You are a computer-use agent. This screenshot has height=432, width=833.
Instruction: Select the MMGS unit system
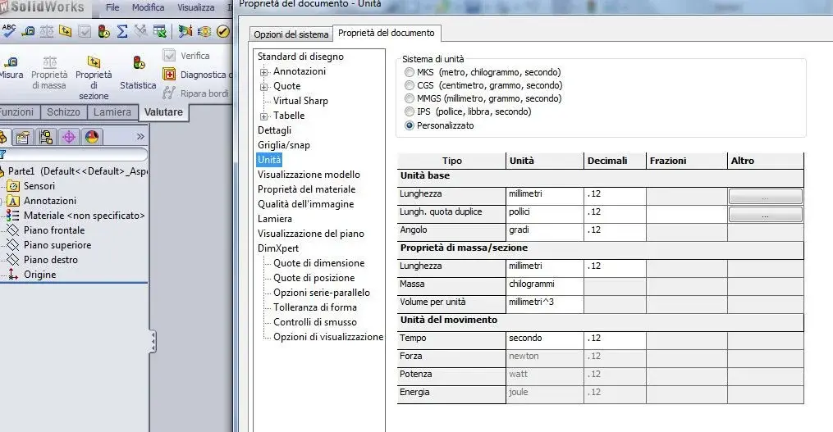pos(409,98)
